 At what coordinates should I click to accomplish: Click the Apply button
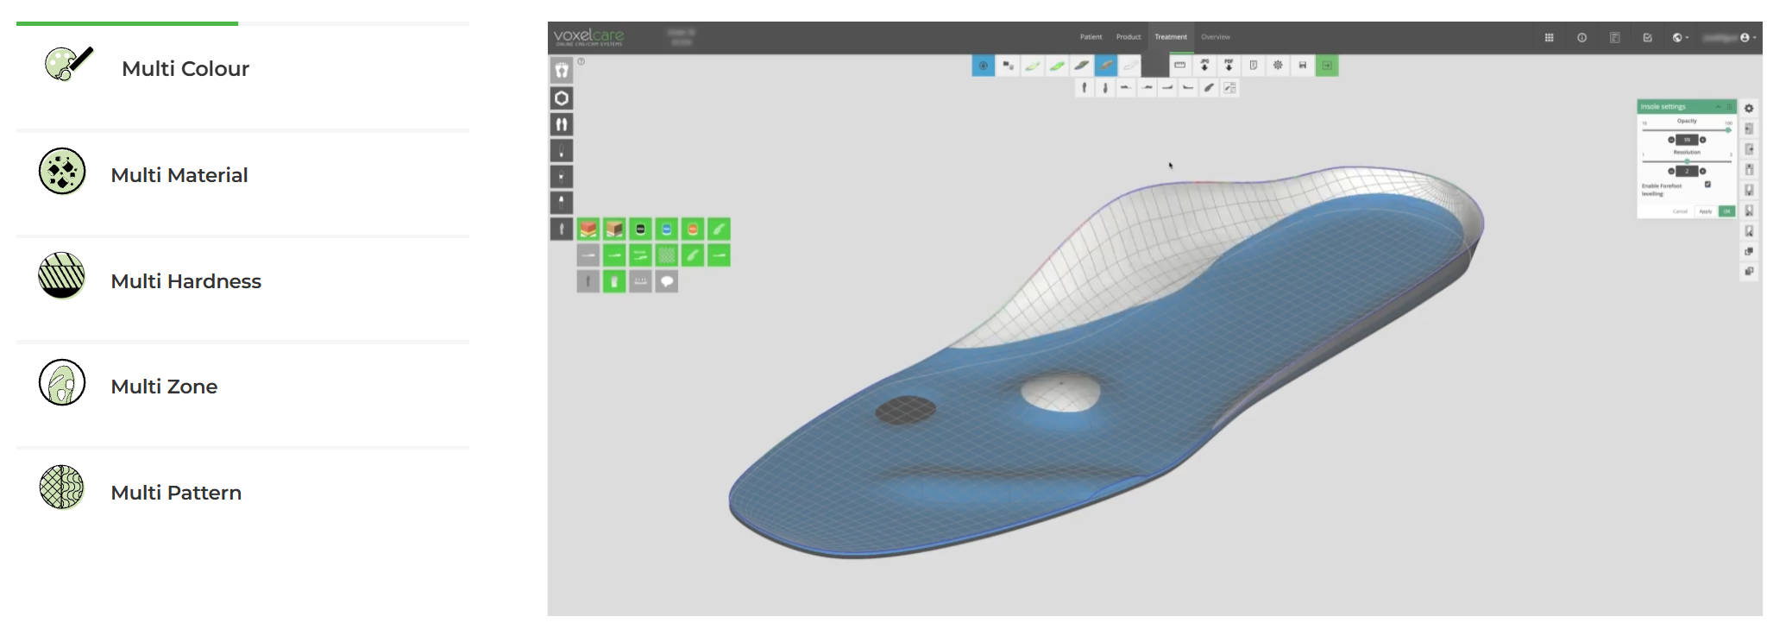(x=1705, y=211)
